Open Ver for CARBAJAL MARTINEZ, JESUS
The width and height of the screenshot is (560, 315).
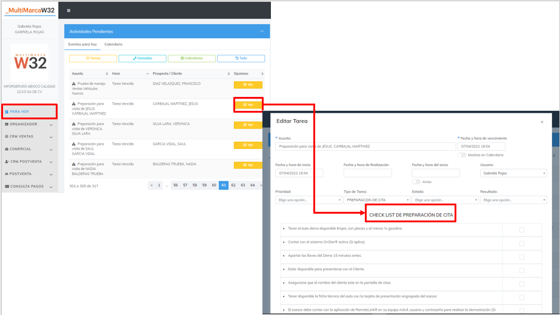coord(248,105)
